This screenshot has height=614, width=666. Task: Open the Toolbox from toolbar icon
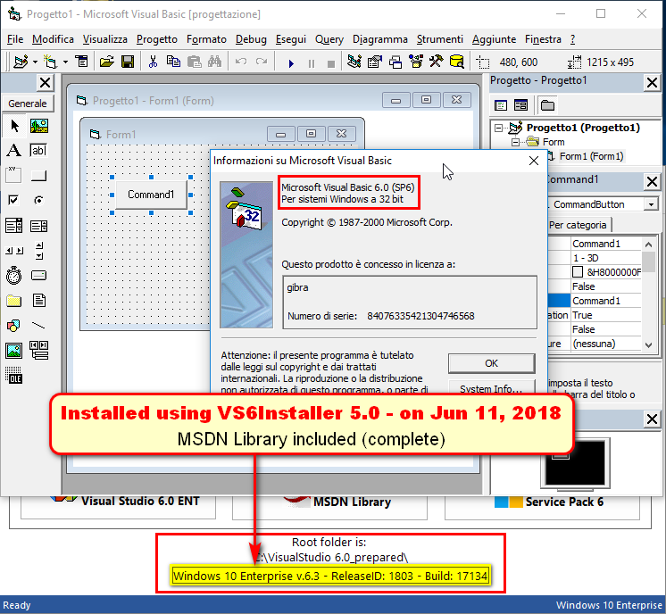(437, 62)
